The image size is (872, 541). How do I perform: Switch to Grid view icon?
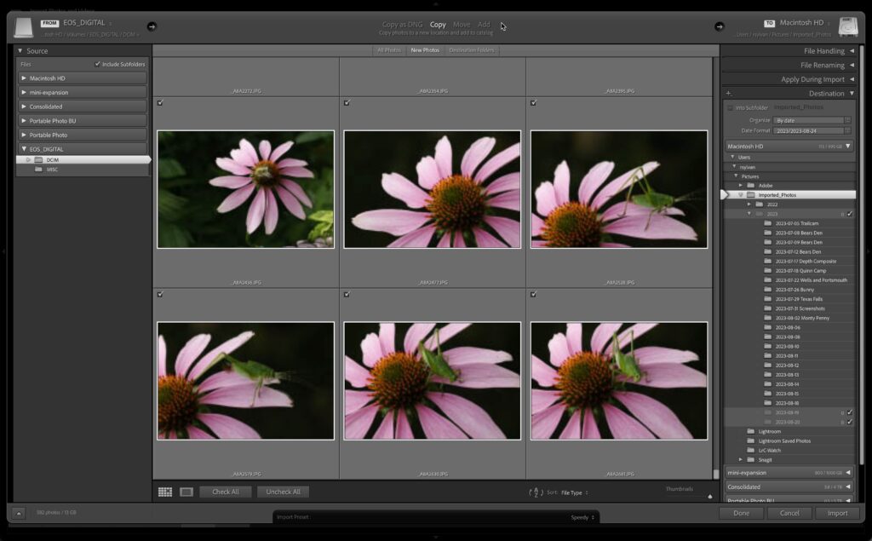[165, 492]
